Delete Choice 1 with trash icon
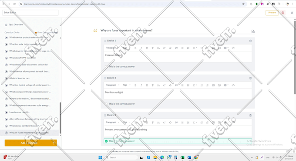The width and height of the screenshot is (296, 161). click(x=250, y=41)
